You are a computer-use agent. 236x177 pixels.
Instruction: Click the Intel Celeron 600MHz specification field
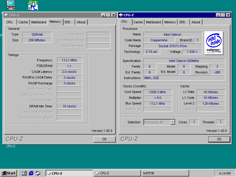tap(184, 61)
